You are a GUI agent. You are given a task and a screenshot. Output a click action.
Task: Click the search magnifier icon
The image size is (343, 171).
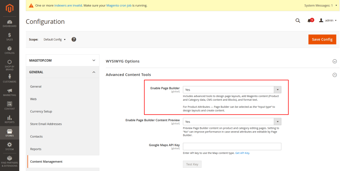pos(297,20)
